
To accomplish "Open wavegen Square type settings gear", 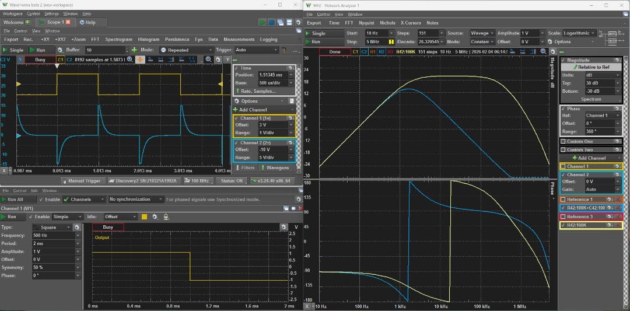I will (77, 227).
